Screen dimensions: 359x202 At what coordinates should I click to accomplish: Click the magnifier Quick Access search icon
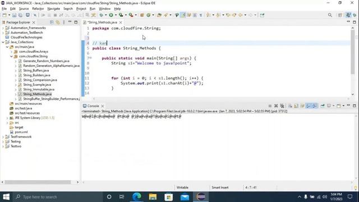click(x=330, y=15)
